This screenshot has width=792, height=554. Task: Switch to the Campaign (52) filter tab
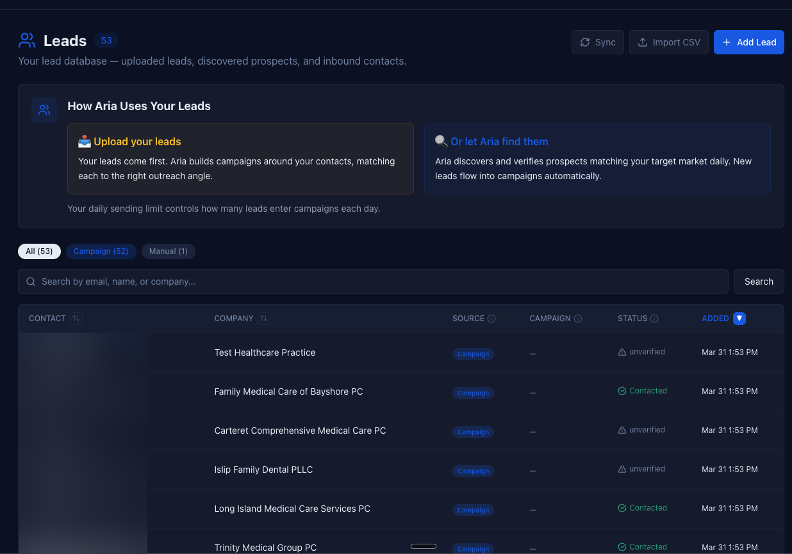[101, 251]
